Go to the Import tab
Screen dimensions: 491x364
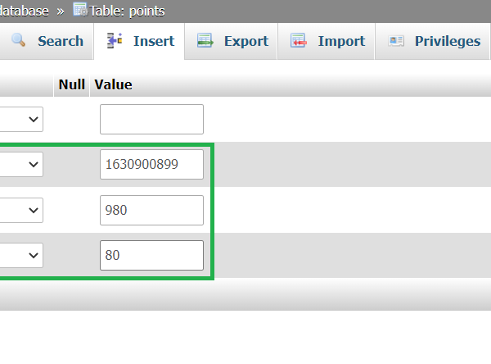(x=341, y=41)
